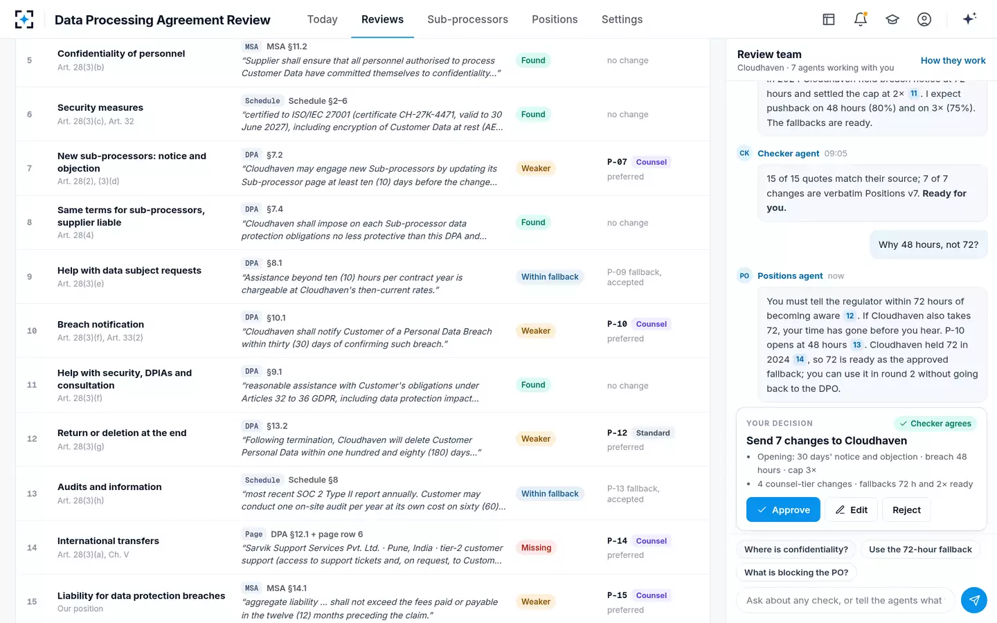The height and width of the screenshot is (623, 997).
Task: Open the 'Breach notification' check row
Action: point(362,331)
